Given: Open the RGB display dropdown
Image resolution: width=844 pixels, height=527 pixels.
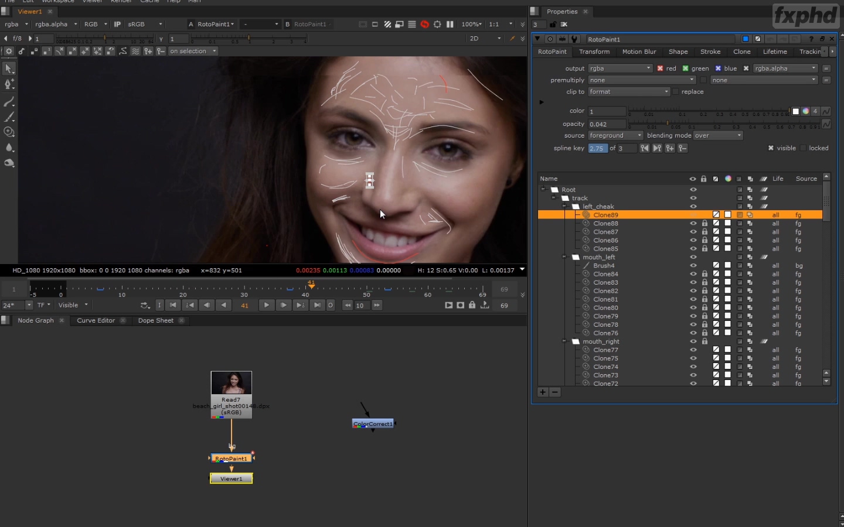Looking at the screenshot, I should tap(96, 24).
